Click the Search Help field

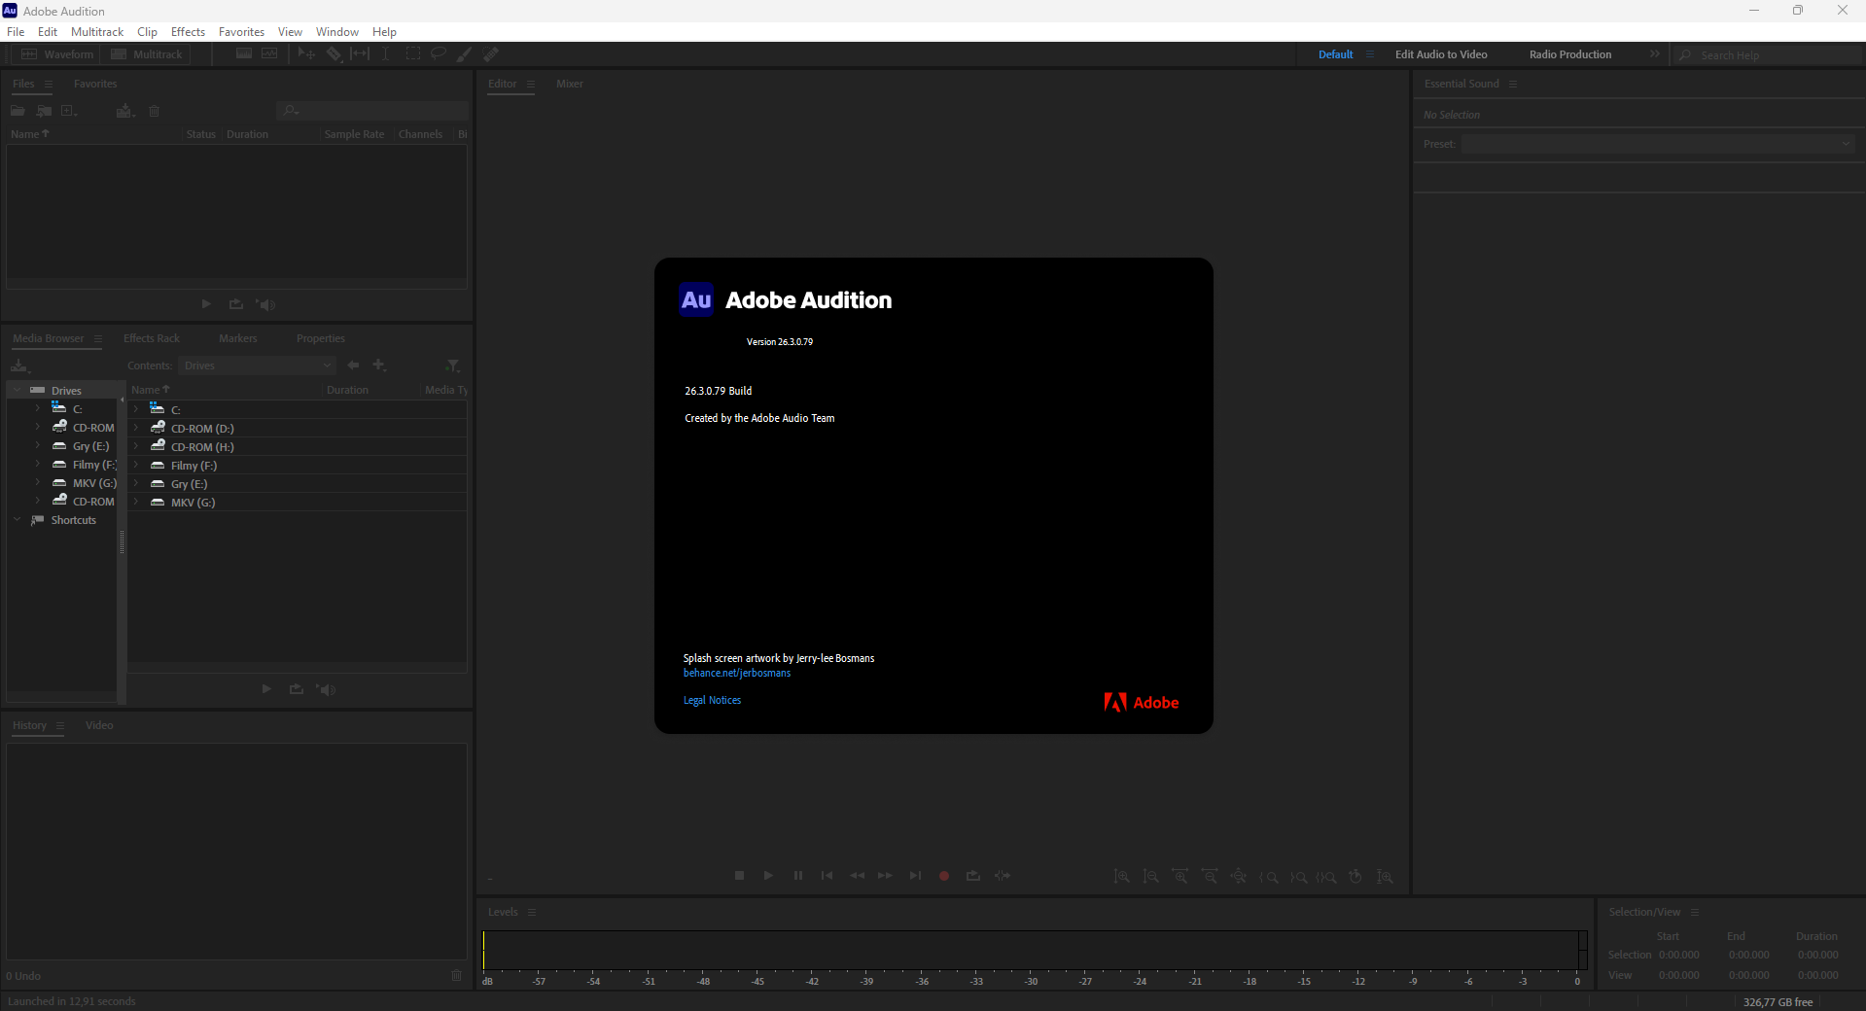click(1768, 55)
